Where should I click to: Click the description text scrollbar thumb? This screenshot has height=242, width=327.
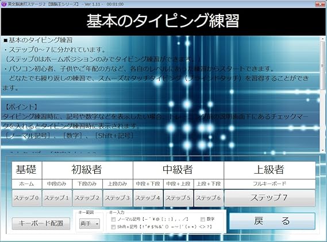coord(322,65)
